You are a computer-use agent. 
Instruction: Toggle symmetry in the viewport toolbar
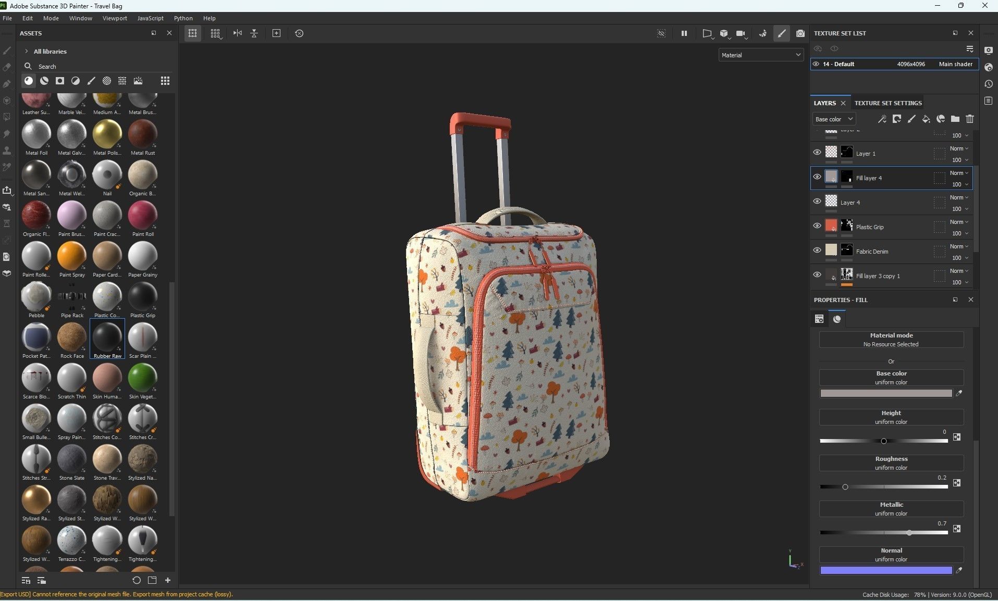(237, 33)
